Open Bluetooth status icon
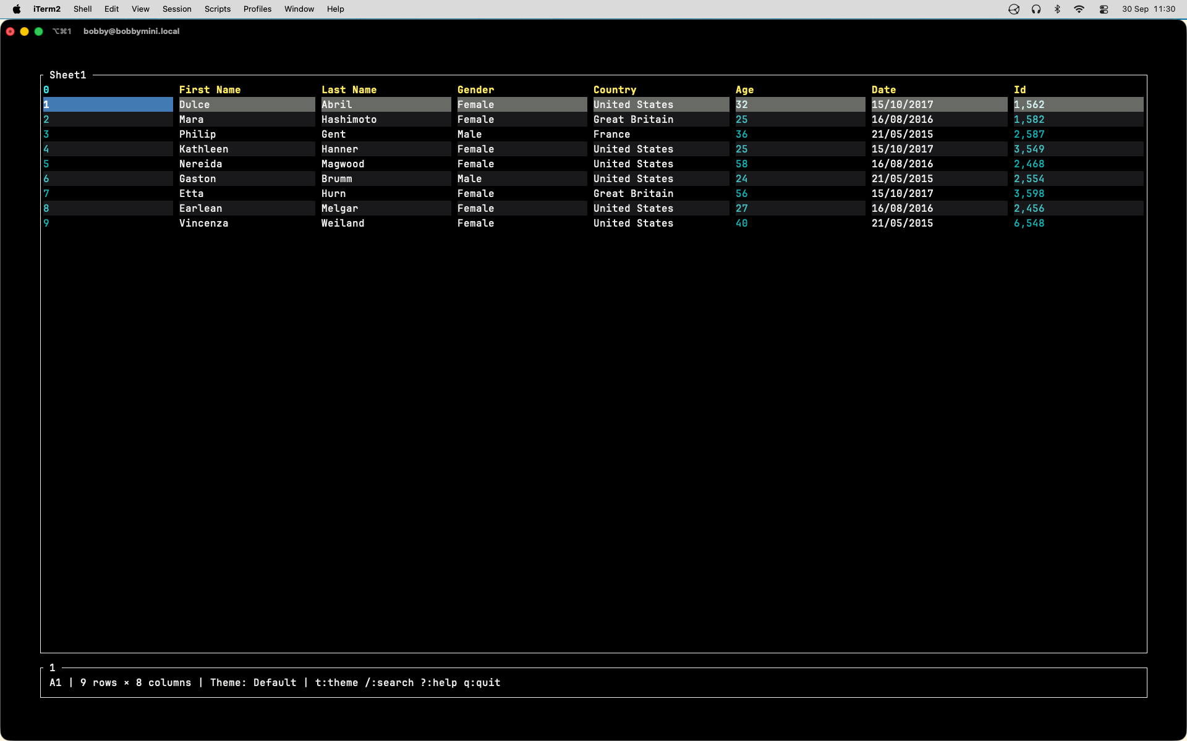The height and width of the screenshot is (741, 1187). click(x=1057, y=9)
